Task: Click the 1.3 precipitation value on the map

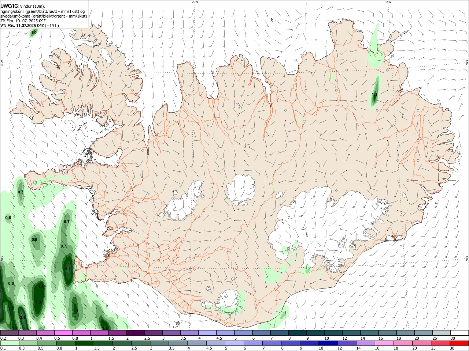Action: tap(38, 302)
